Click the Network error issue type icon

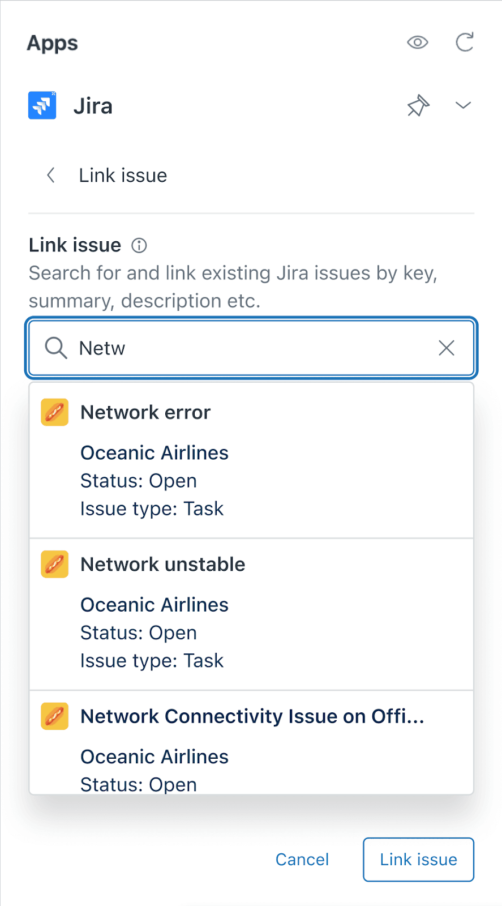pyautogui.click(x=54, y=412)
